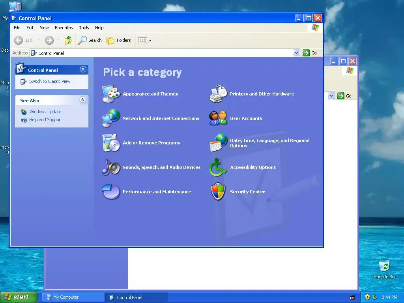Click the Windows flag logo in Control Panel
404x303 pixels.
coord(315,28)
